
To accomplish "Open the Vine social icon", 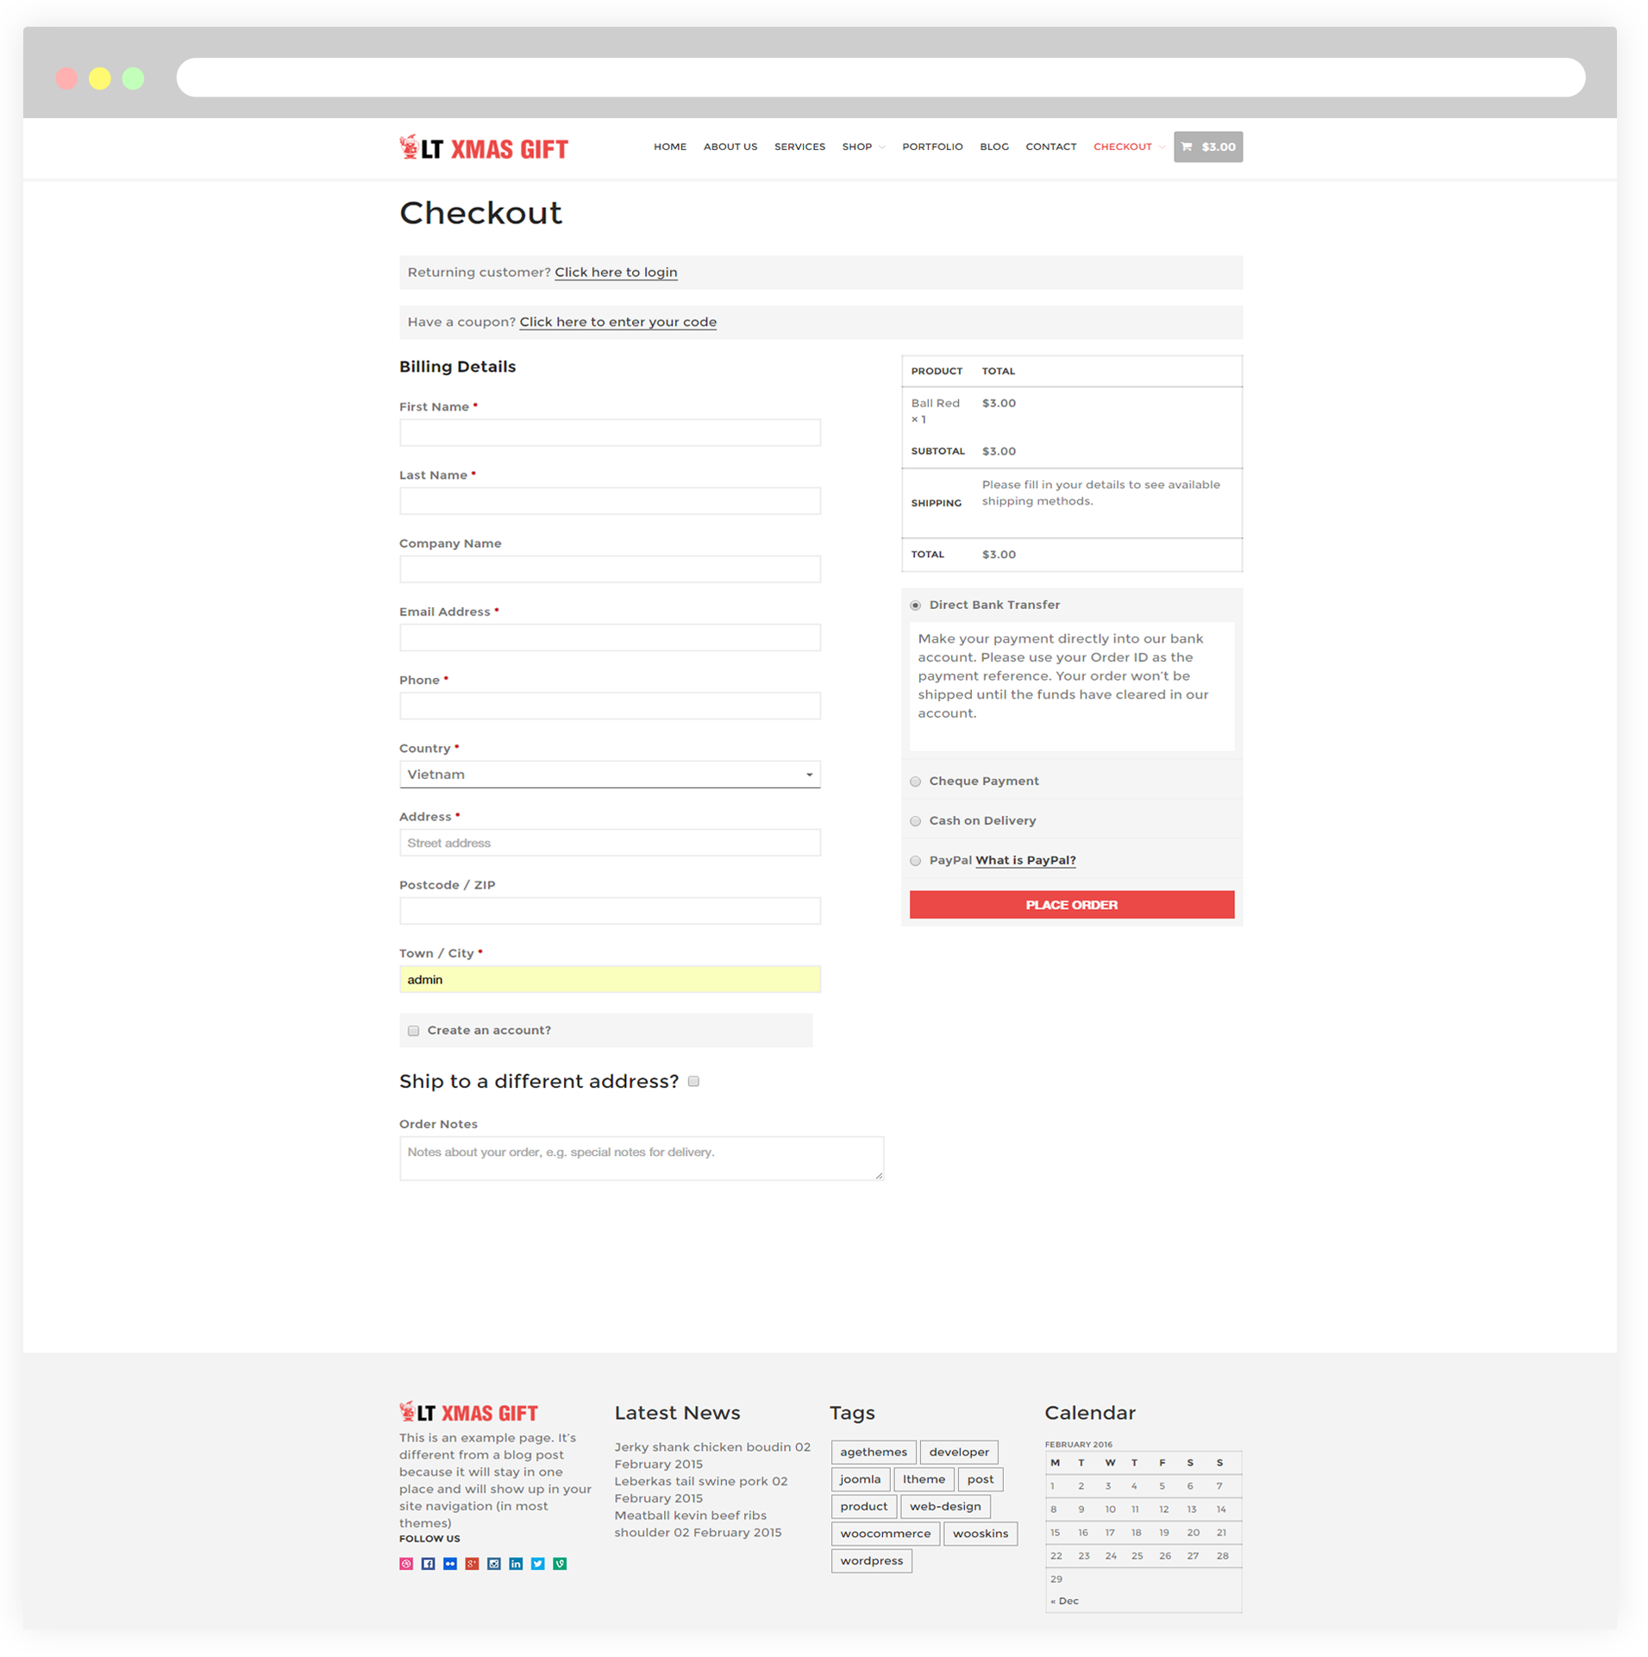I will [560, 1564].
